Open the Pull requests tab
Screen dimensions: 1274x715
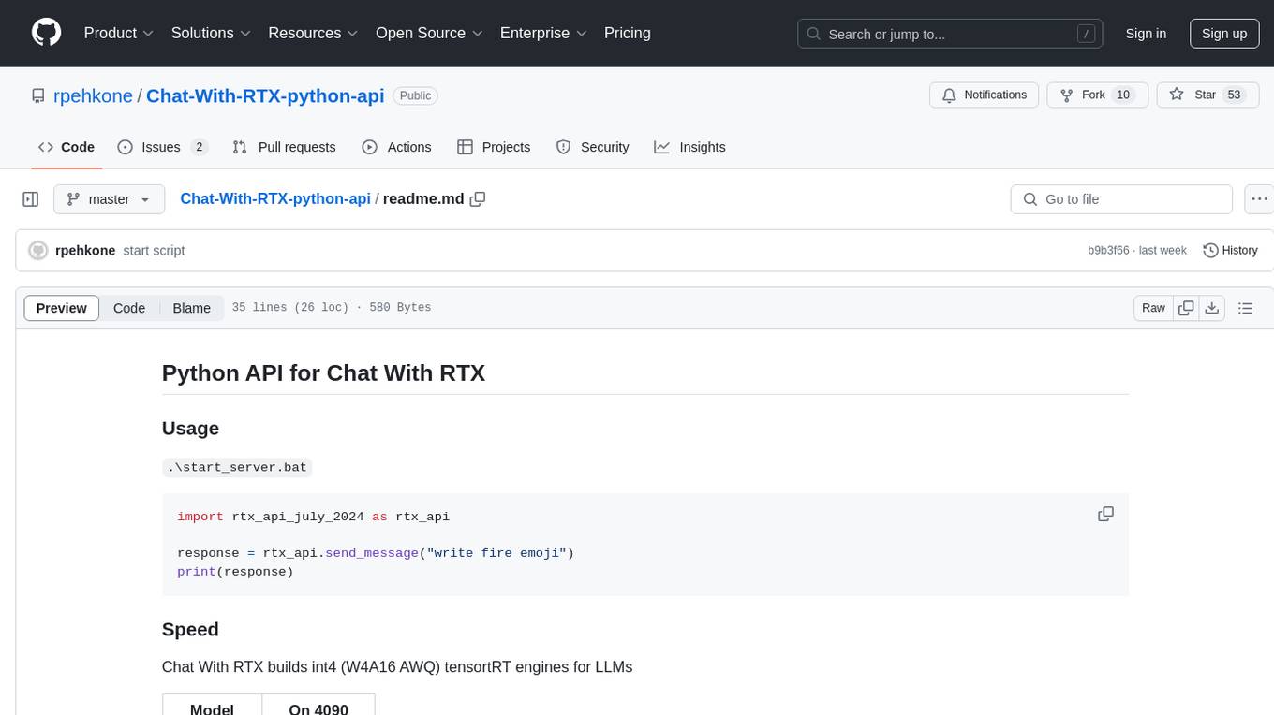pyautogui.click(x=284, y=147)
